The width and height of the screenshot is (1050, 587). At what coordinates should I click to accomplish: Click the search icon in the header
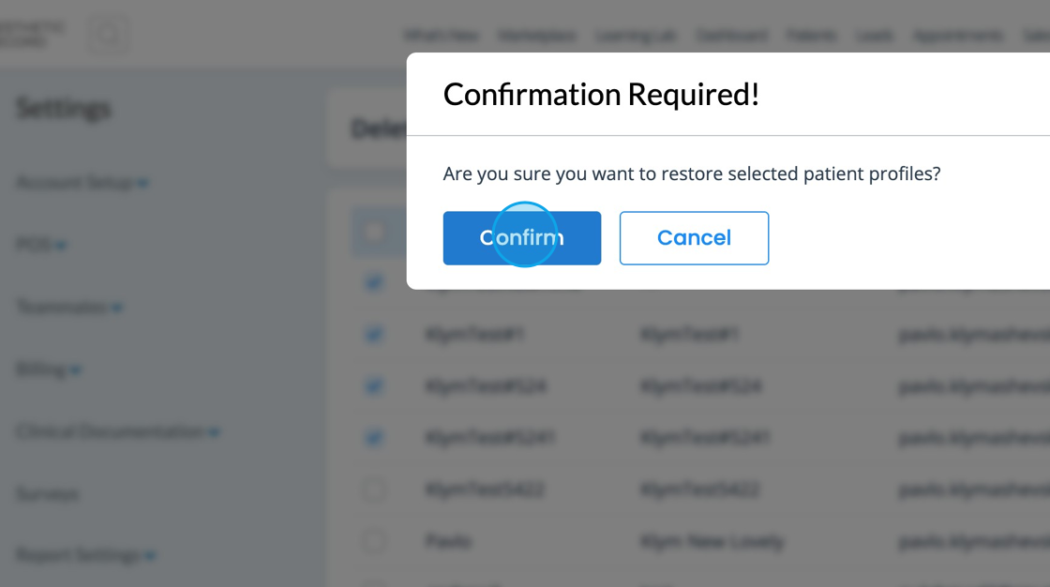pos(109,36)
